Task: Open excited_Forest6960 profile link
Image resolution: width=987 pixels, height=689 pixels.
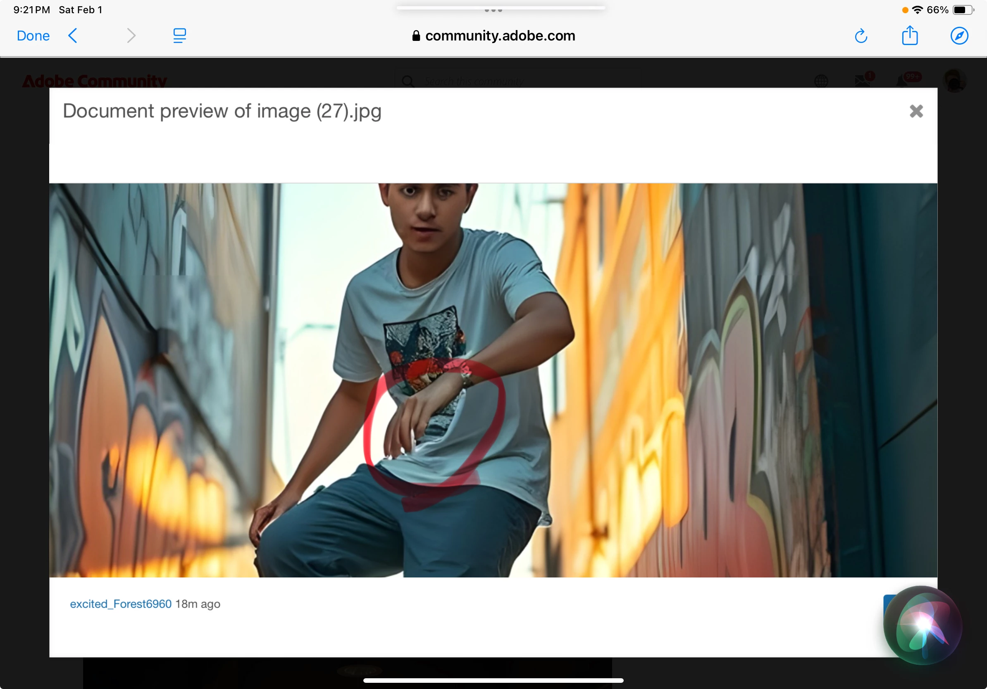Action: coord(121,604)
